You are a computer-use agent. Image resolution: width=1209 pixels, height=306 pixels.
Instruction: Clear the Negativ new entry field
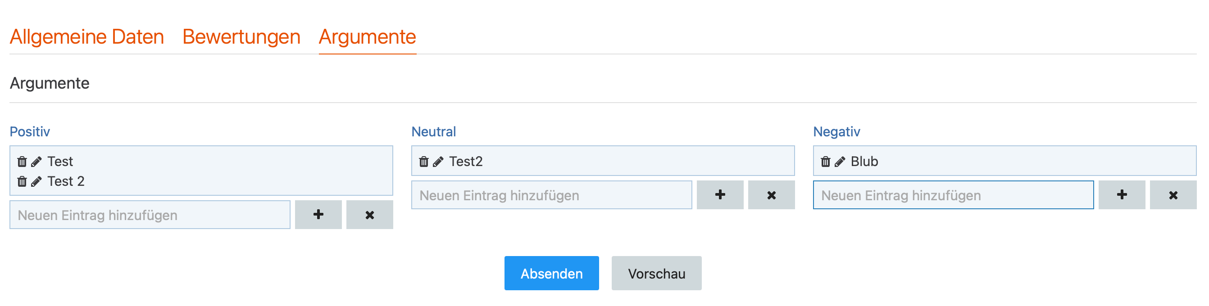pos(1173,195)
